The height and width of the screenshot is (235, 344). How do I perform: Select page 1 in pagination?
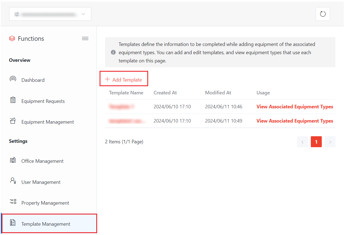tap(316, 142)
